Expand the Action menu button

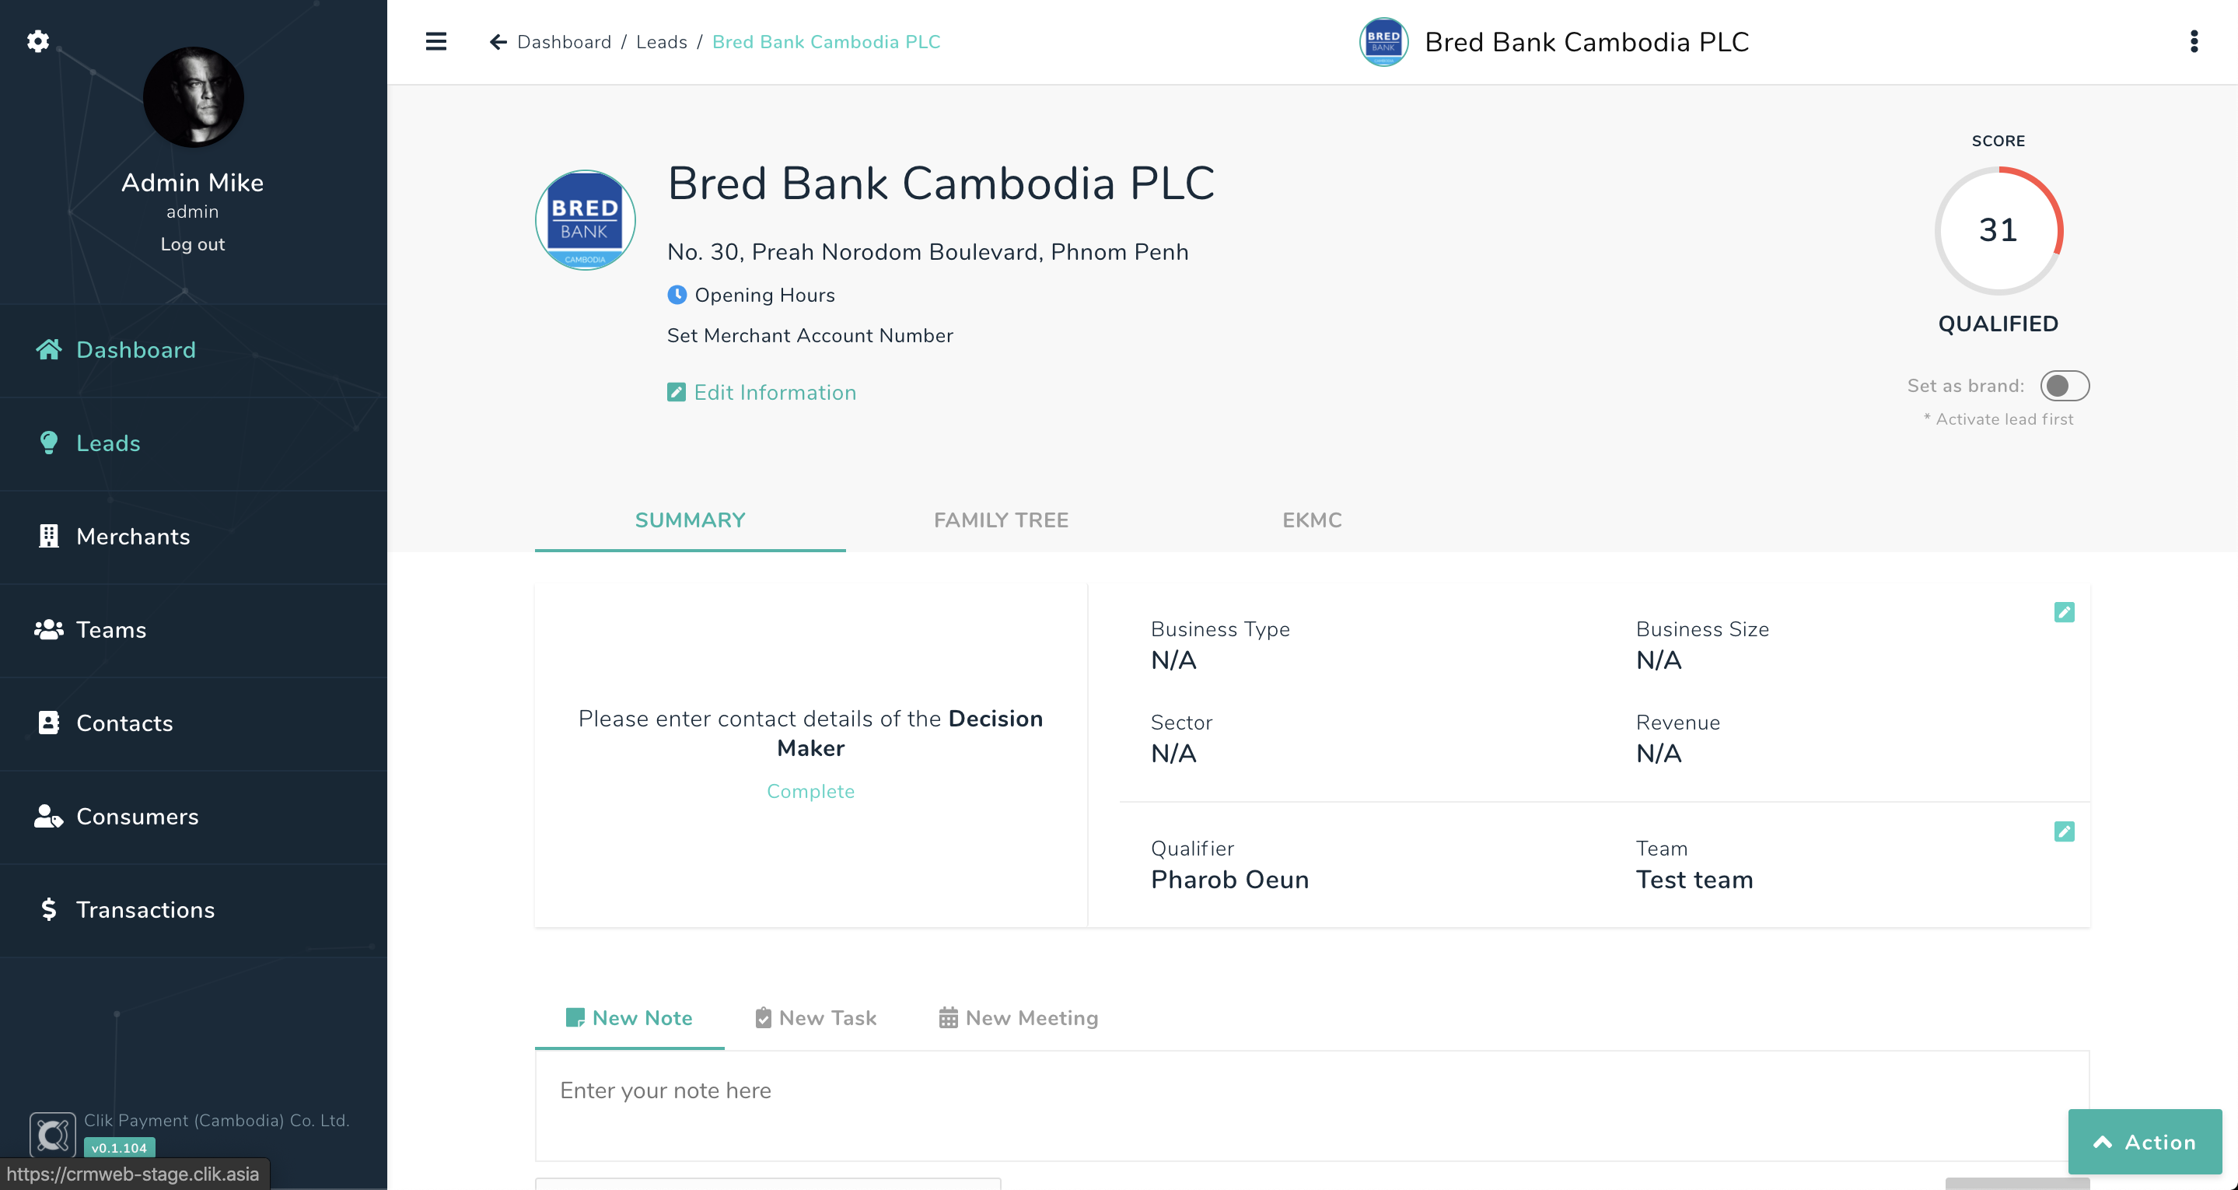2144,1143
